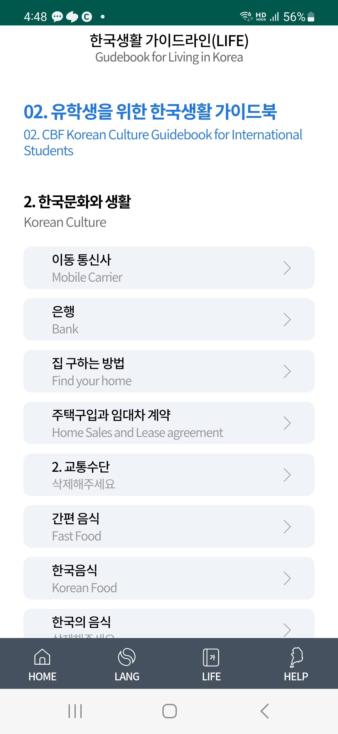Open HELP via the Korea map icon

tap(296, 657)
